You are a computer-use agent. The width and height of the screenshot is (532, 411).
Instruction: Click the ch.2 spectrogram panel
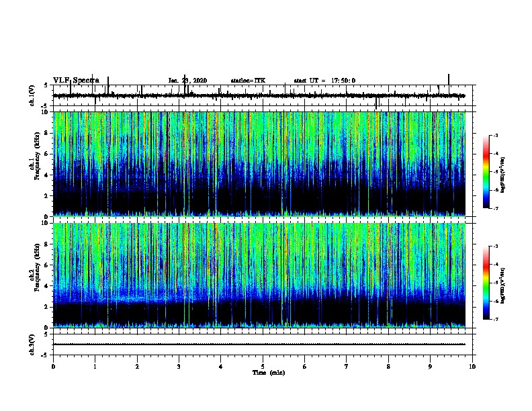click(x=259, y=275)
